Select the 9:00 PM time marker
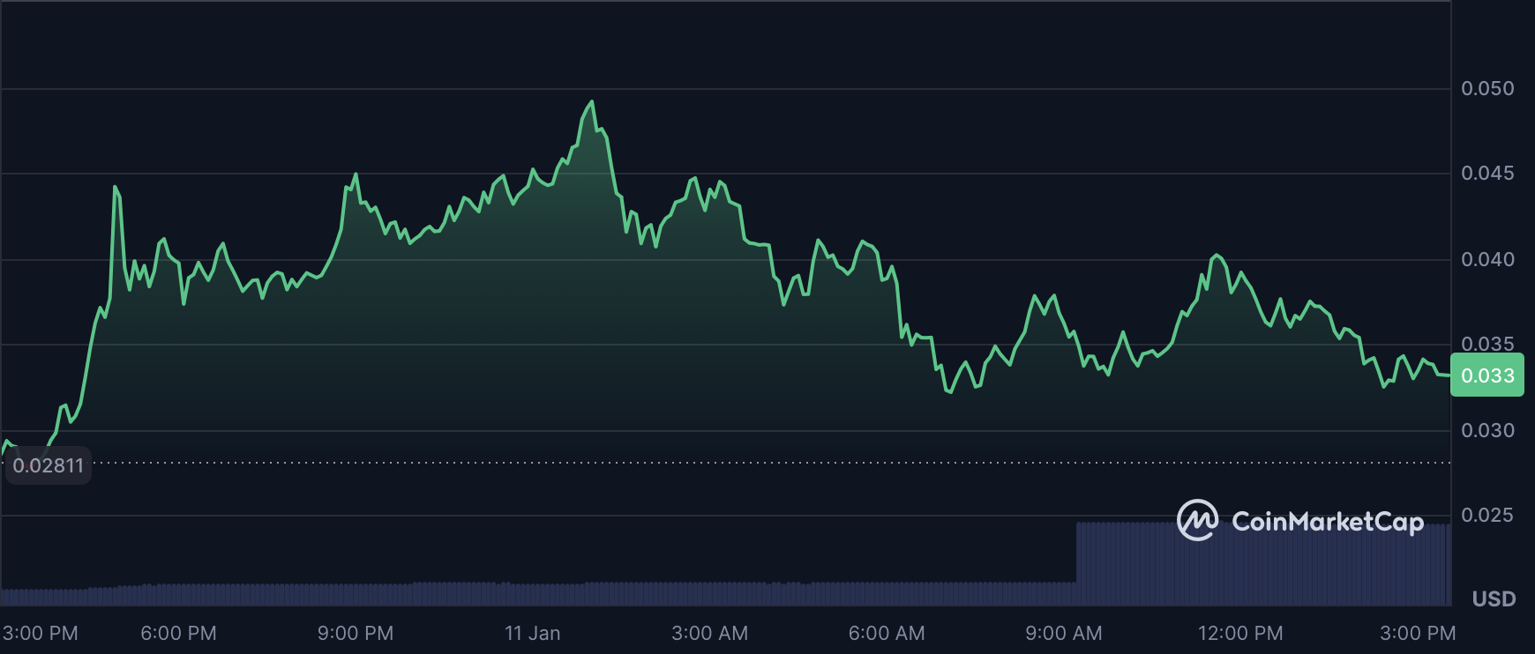Screen dimensions: 1535x654 (356, 633)
